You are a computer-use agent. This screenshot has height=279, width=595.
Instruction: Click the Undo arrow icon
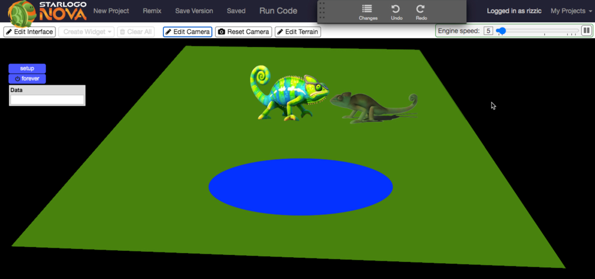pyautogui.click(x=396, y=9)
